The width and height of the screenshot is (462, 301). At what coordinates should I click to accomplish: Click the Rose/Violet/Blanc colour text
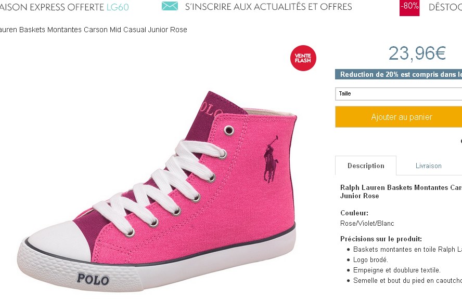click(x=367, y=224)
